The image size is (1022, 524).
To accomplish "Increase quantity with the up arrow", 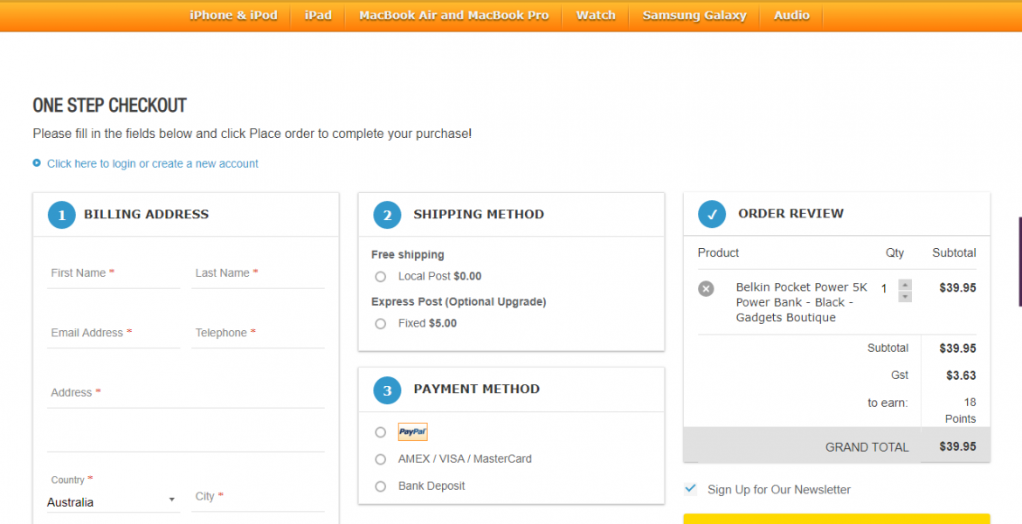I will pyautogui.click(x=905, y=284).
